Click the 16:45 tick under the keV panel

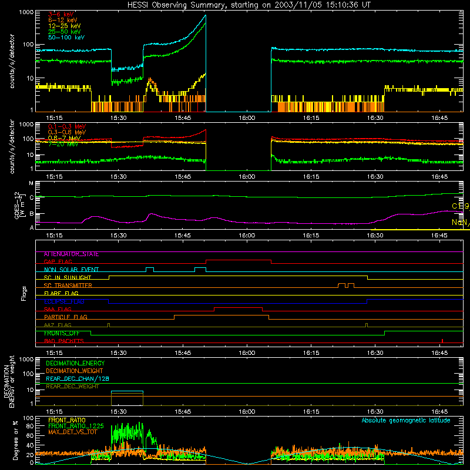439,118
